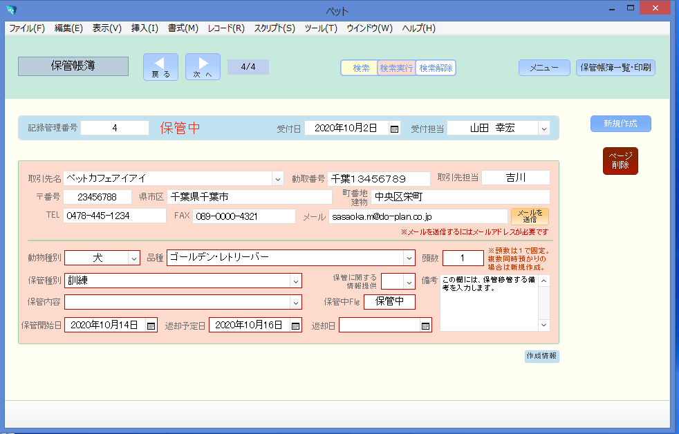Click the 〒番号 field

(x=97, y=198)
